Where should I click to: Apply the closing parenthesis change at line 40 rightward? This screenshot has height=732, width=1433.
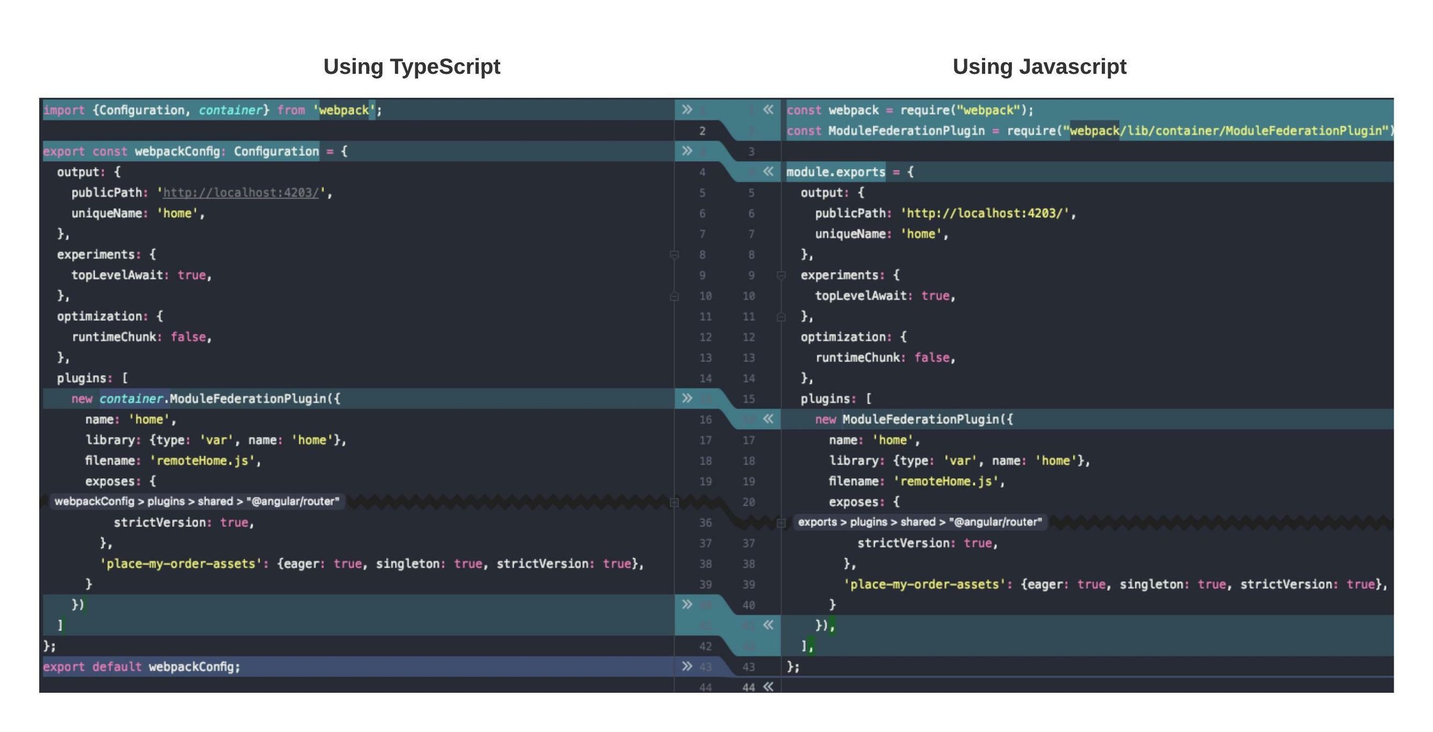687,604
